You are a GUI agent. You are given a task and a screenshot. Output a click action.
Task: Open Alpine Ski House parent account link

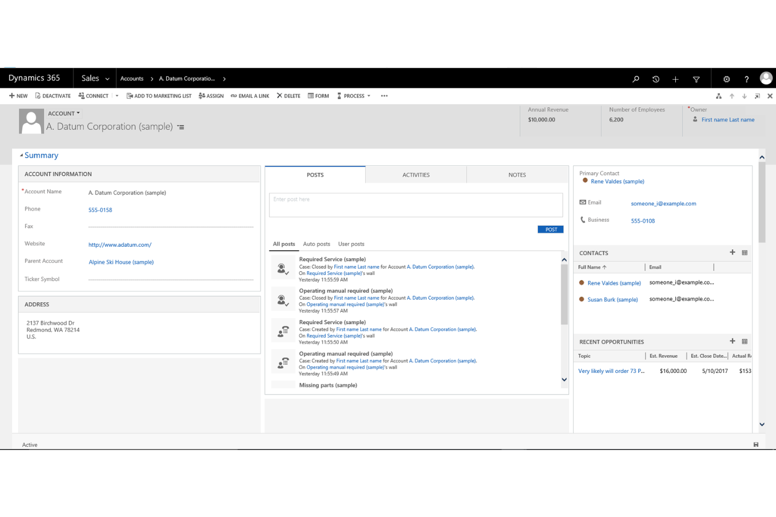[x=121, y=262]
